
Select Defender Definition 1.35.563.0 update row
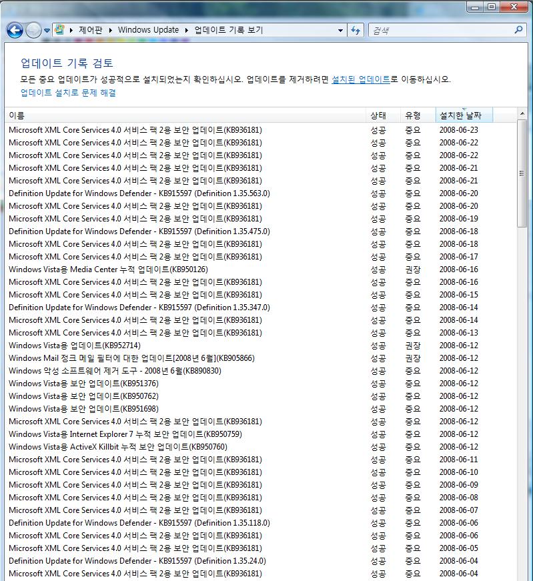coord(259,193)
